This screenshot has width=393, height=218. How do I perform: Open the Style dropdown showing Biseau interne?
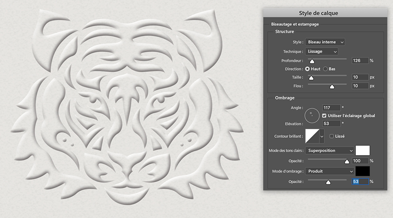[325, 42]
